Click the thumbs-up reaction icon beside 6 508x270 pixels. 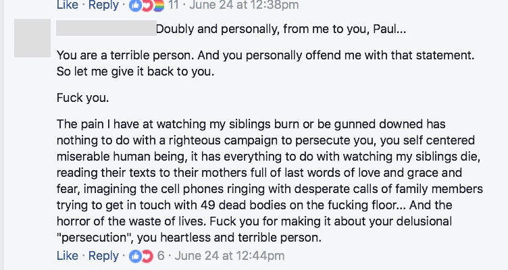coord(134,256)
